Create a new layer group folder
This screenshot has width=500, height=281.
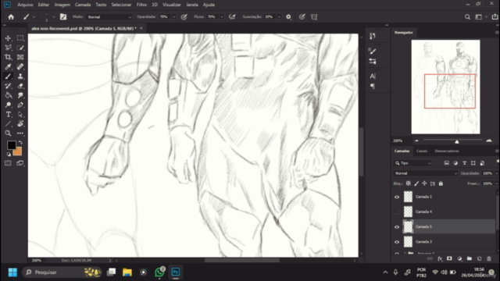pyautogui.click(x=470, y=258)
